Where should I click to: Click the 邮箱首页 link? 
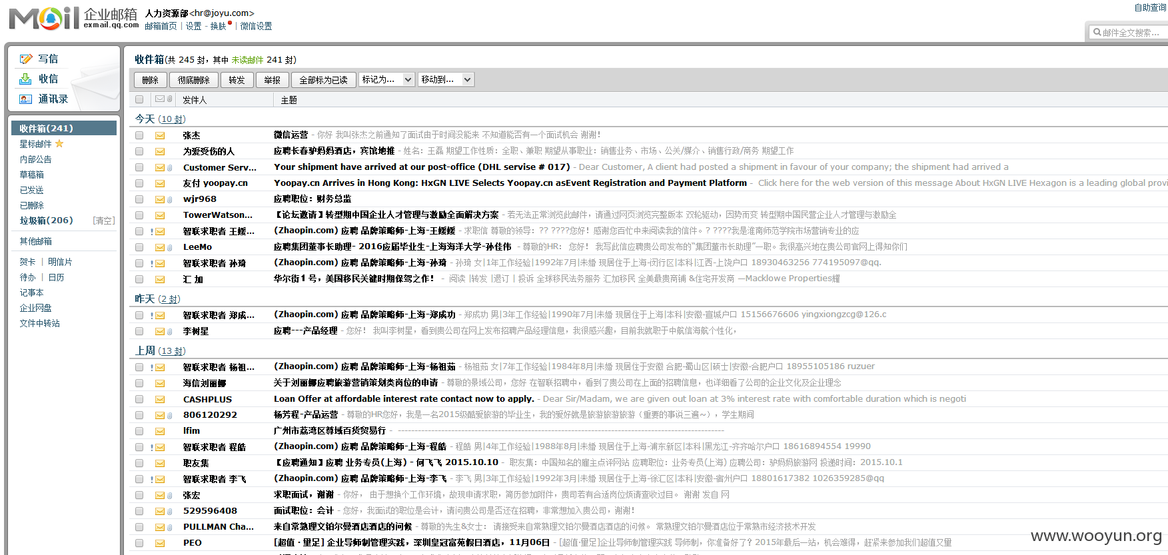161,26
